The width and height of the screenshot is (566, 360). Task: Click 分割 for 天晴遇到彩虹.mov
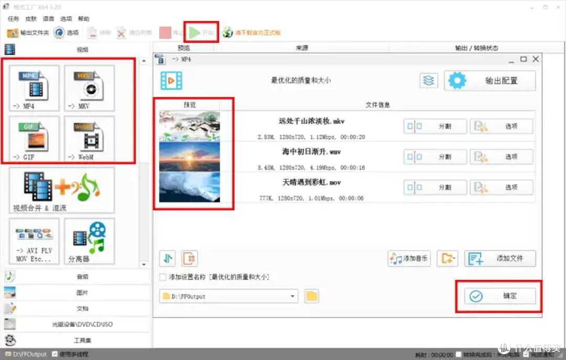pos(435,188)
